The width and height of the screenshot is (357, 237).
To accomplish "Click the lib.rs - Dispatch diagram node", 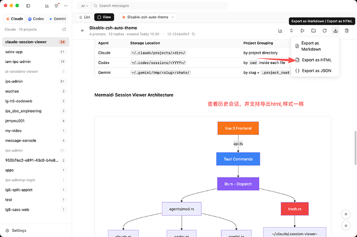I will point(238,184).
